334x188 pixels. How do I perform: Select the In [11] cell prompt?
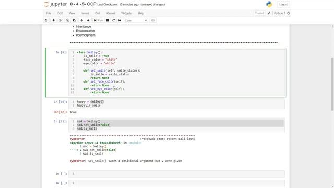[61, 121]
